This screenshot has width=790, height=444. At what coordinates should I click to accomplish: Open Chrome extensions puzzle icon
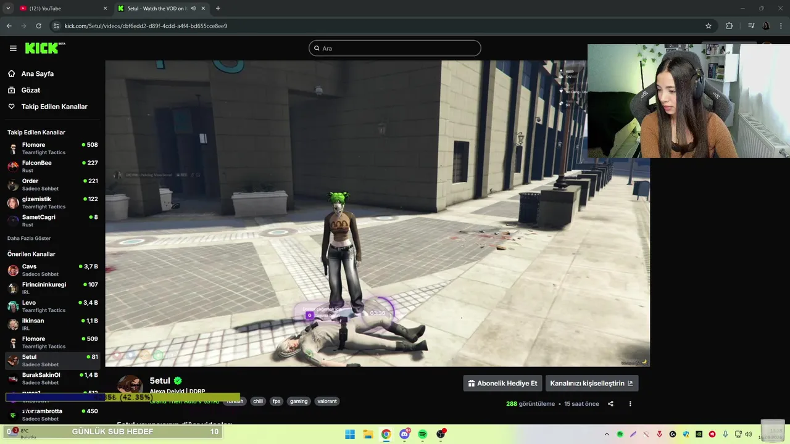(x=730, y=26)
